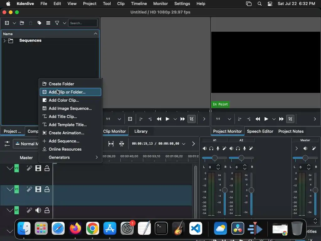Viewport: 321px width, 241px height.
Task: Open Generators submenu
Action: pyautogui.click(x=71, y=158)
